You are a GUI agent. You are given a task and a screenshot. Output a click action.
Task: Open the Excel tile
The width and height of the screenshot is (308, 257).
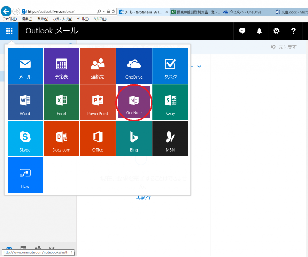pos(61,102)
